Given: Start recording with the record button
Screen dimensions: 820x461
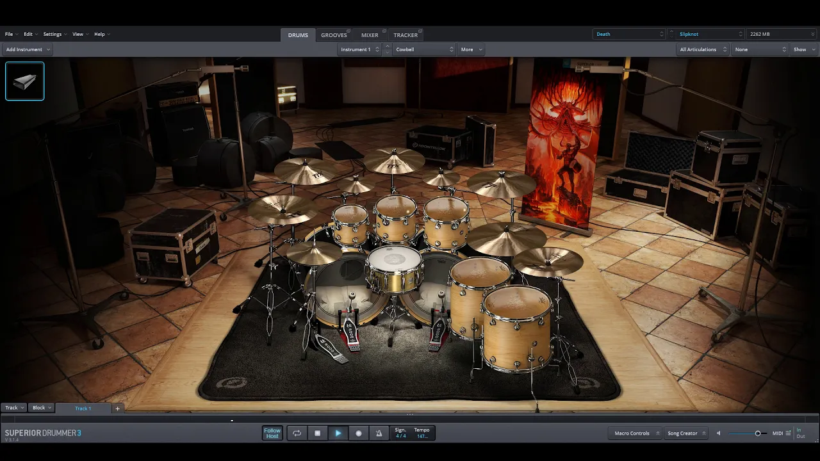Looking at the screenshot, I should (358, 433).
